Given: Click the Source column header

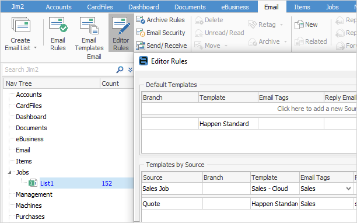Looking at the screenshot, I should click(172, 177).
